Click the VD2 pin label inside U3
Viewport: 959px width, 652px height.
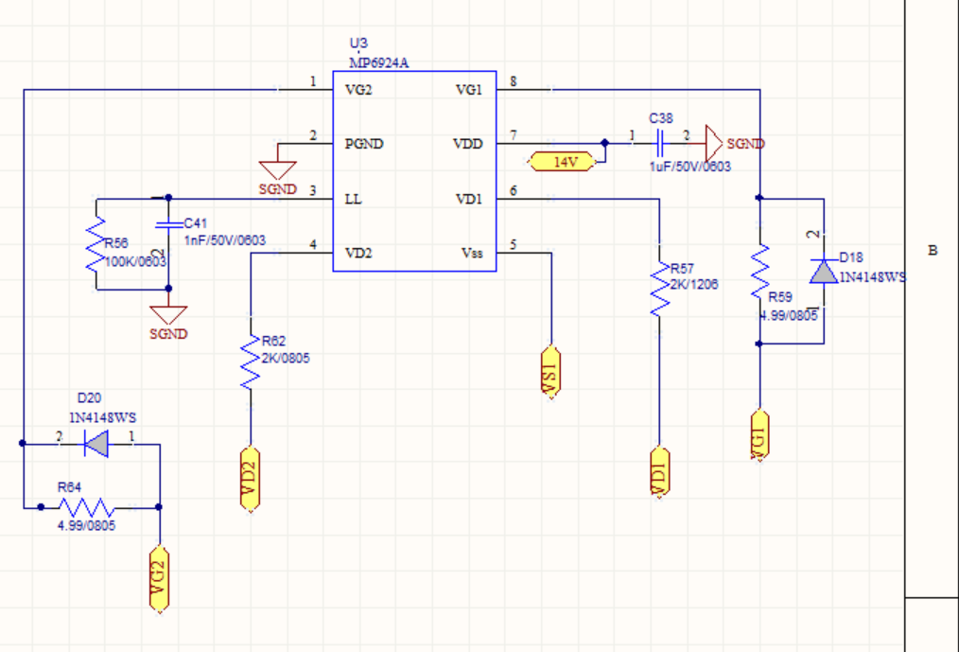click(x=358, y=253)
